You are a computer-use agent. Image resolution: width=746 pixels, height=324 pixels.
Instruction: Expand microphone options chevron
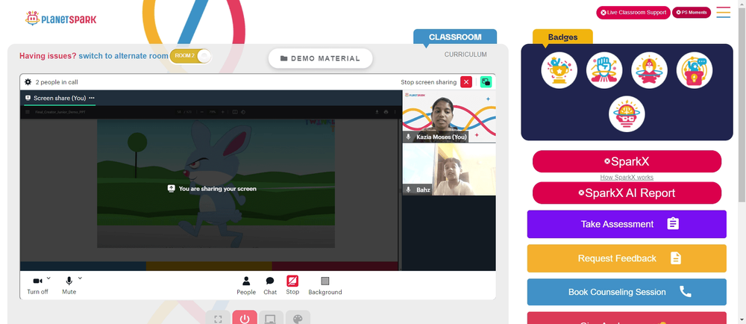pyautogui.click(x=80, y=278)
